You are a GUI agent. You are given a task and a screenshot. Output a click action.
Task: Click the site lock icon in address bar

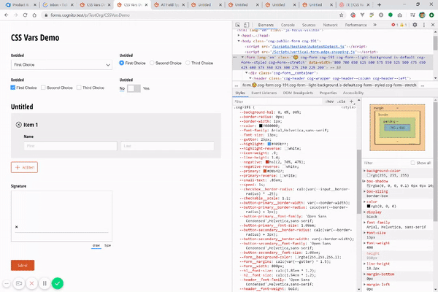tap(46, 15)
